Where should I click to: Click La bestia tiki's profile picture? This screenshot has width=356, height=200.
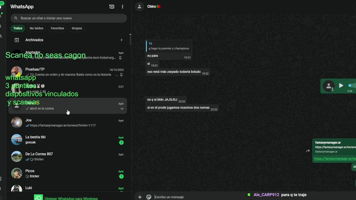[x=17, y=139]
